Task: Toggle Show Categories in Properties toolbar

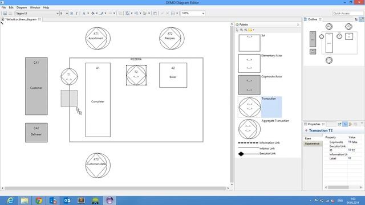Action: pyautogui.click(x=345, y=124)
